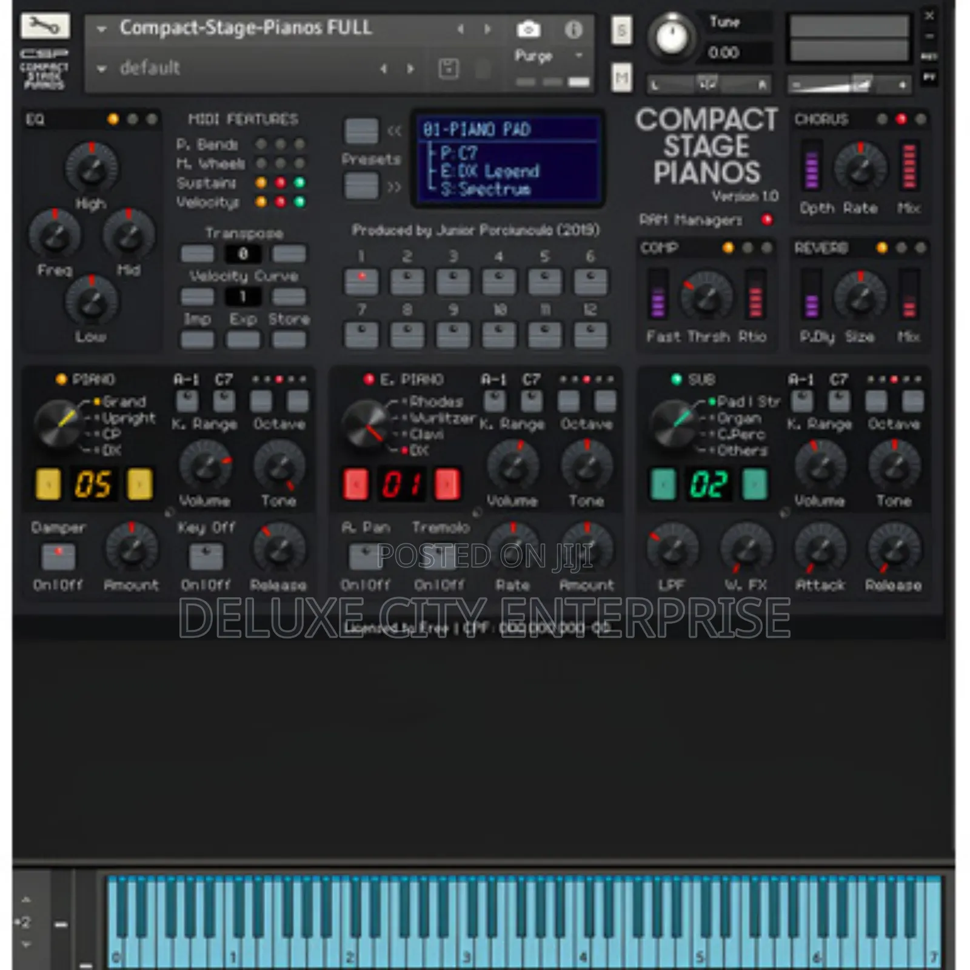The width and height of the screenshot is (970, 970).
Task: Select preset slot 1
Action: click(361, 282)
